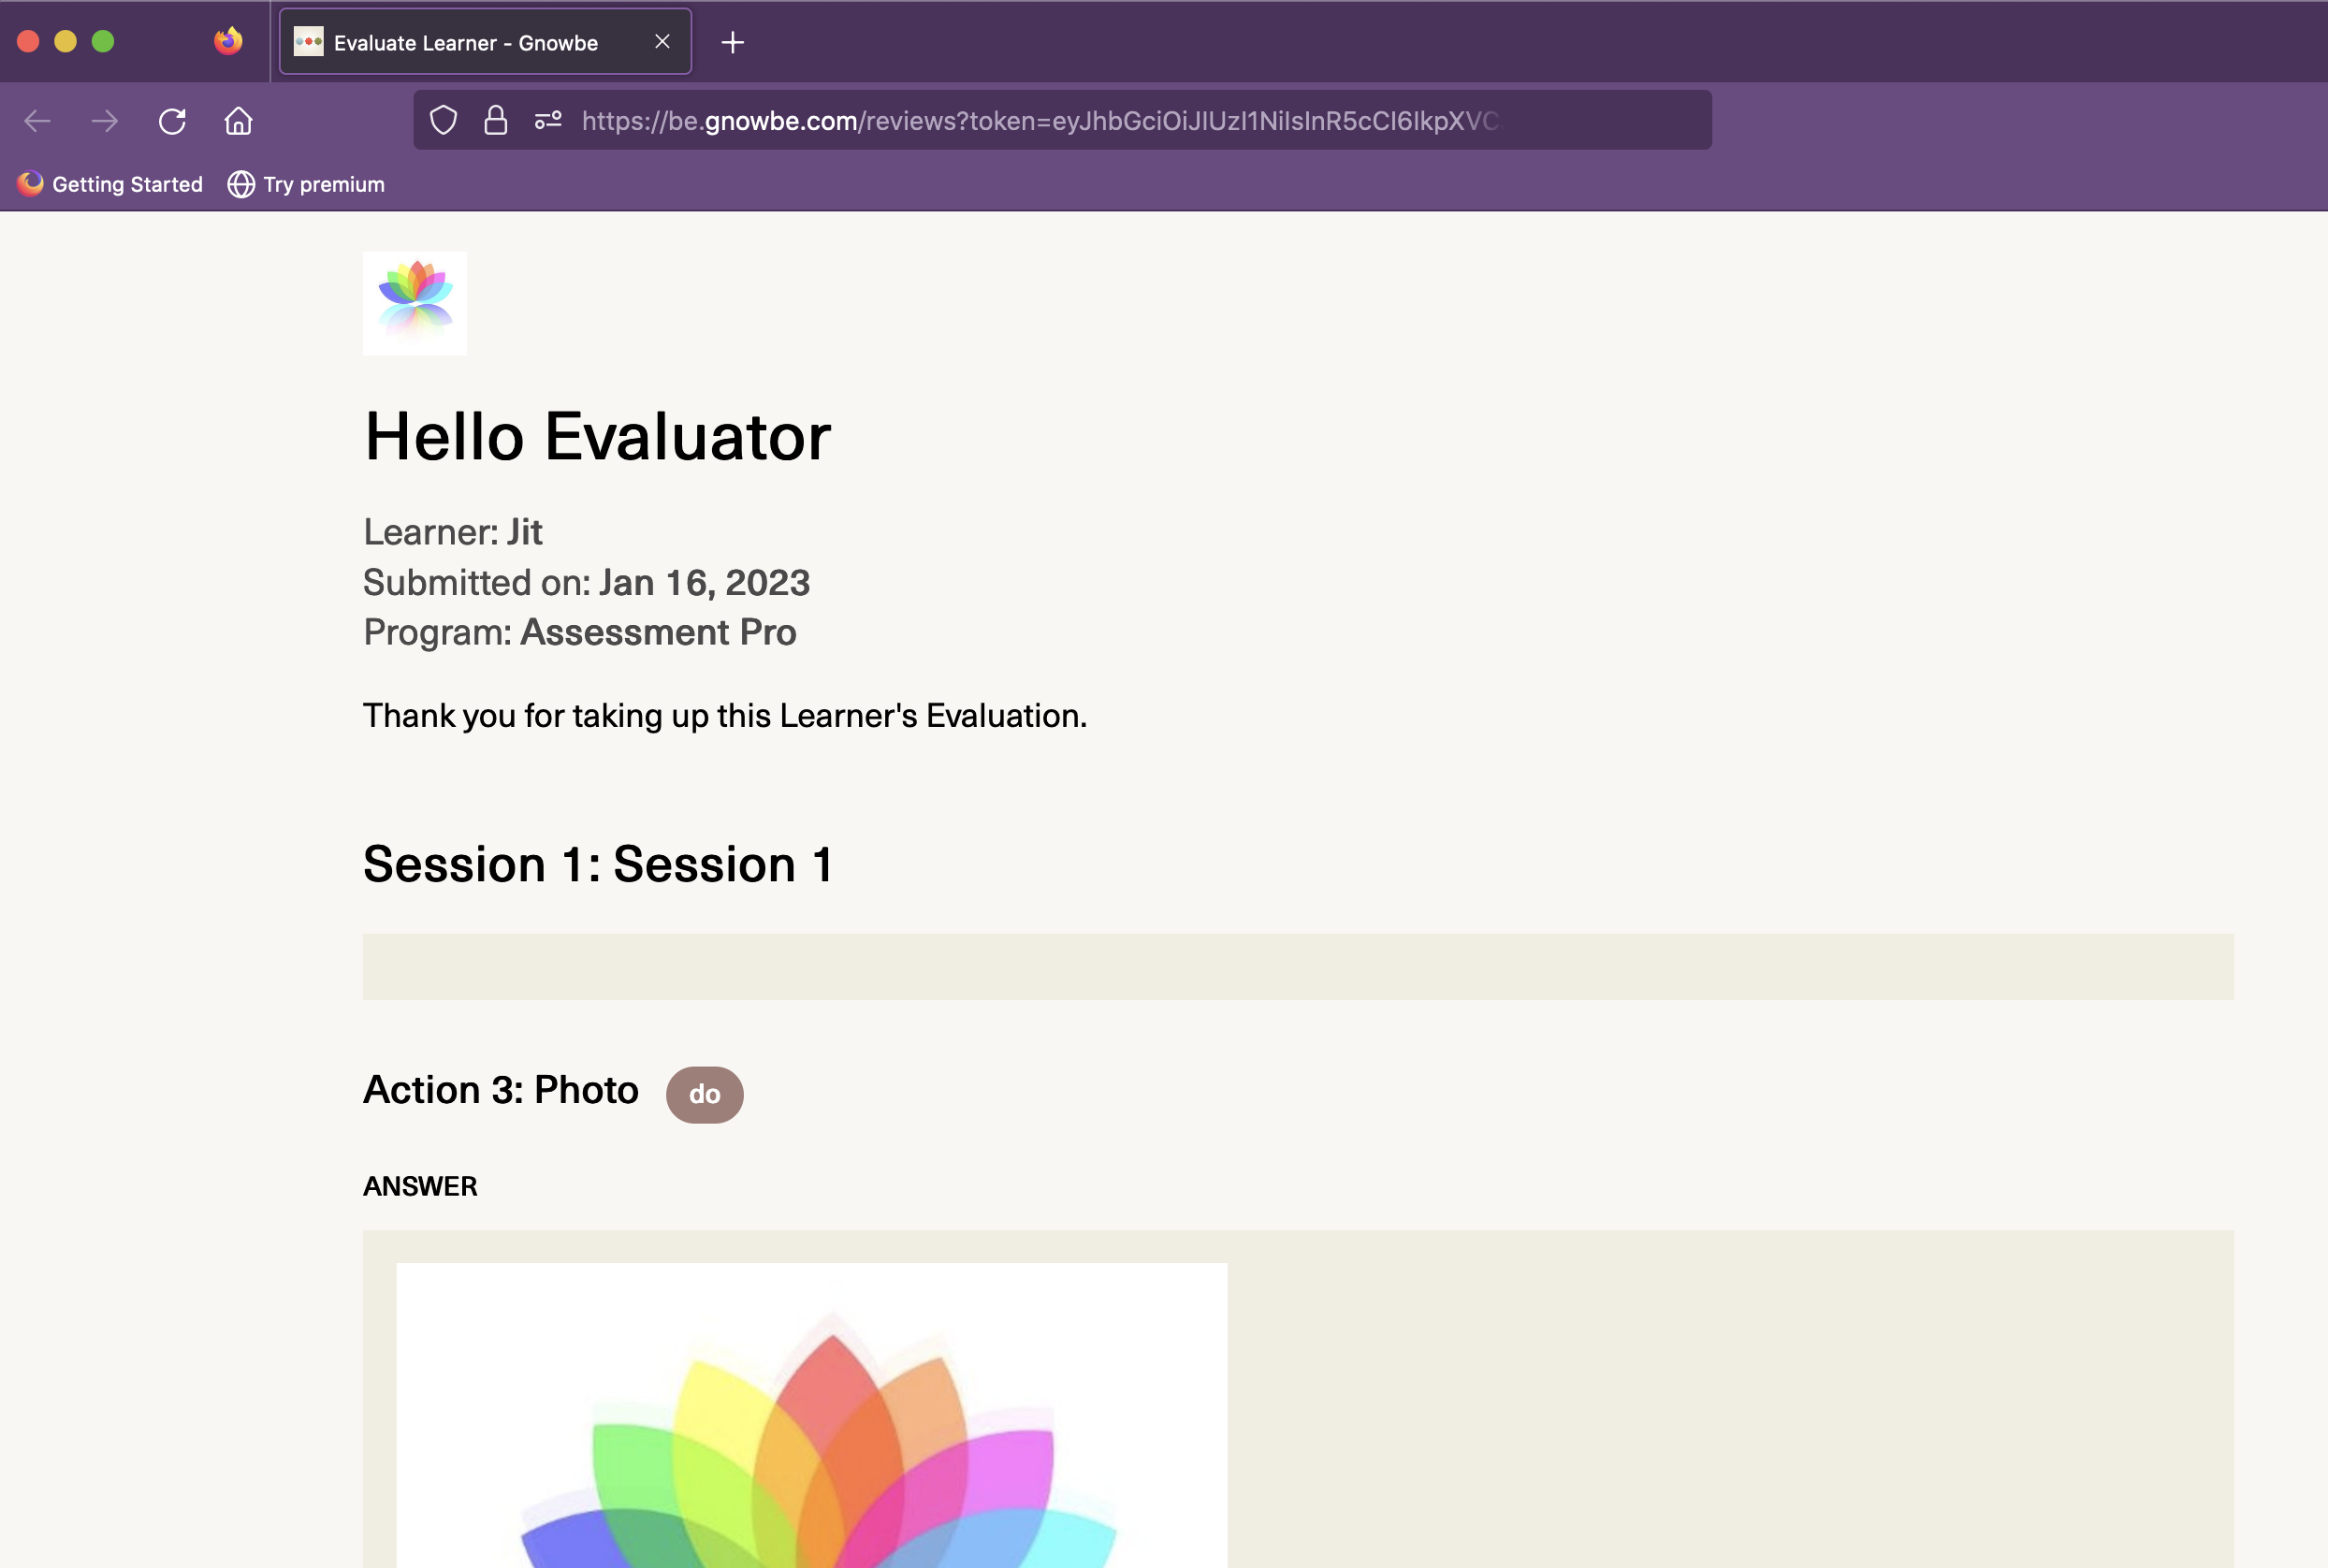
Task: Select the Evaluate Learner - Gnowbe tab
Action: [466, 42]
